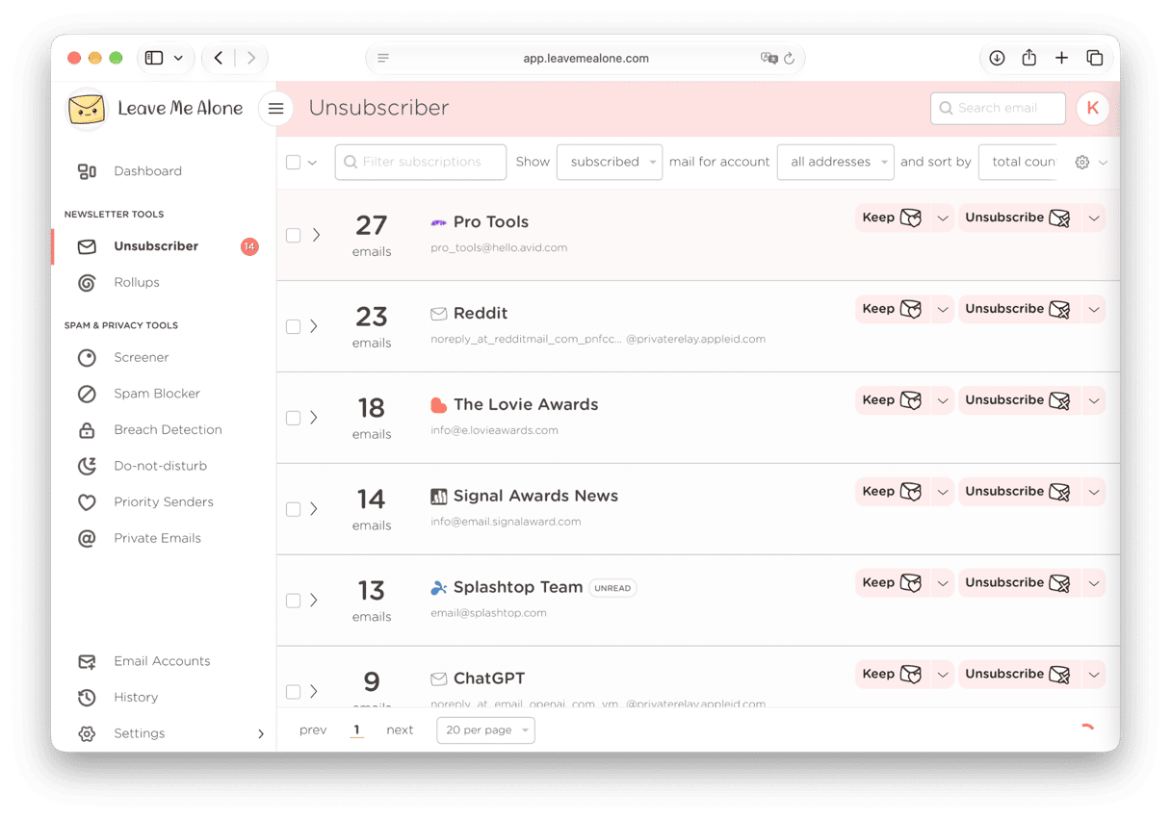Click the Signal Awards News icon
The height and width of the screenshot is (819, 1171).
coord(438,497)
